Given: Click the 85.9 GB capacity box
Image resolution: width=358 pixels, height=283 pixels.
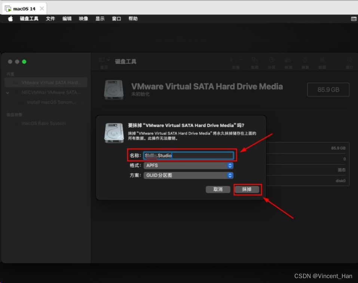Looking at the screenshot, I should coord(328,90).
